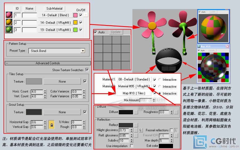
Task: Click the map slot button next to Reflect color
Action: click(x=136, y=125)
